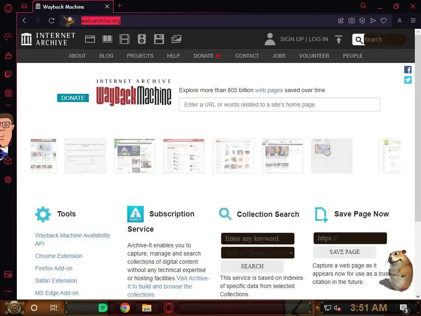The image size is (421, 316).
Task: Open the Twitch icon in the sidebar
Action: click(x=8, y=74)
